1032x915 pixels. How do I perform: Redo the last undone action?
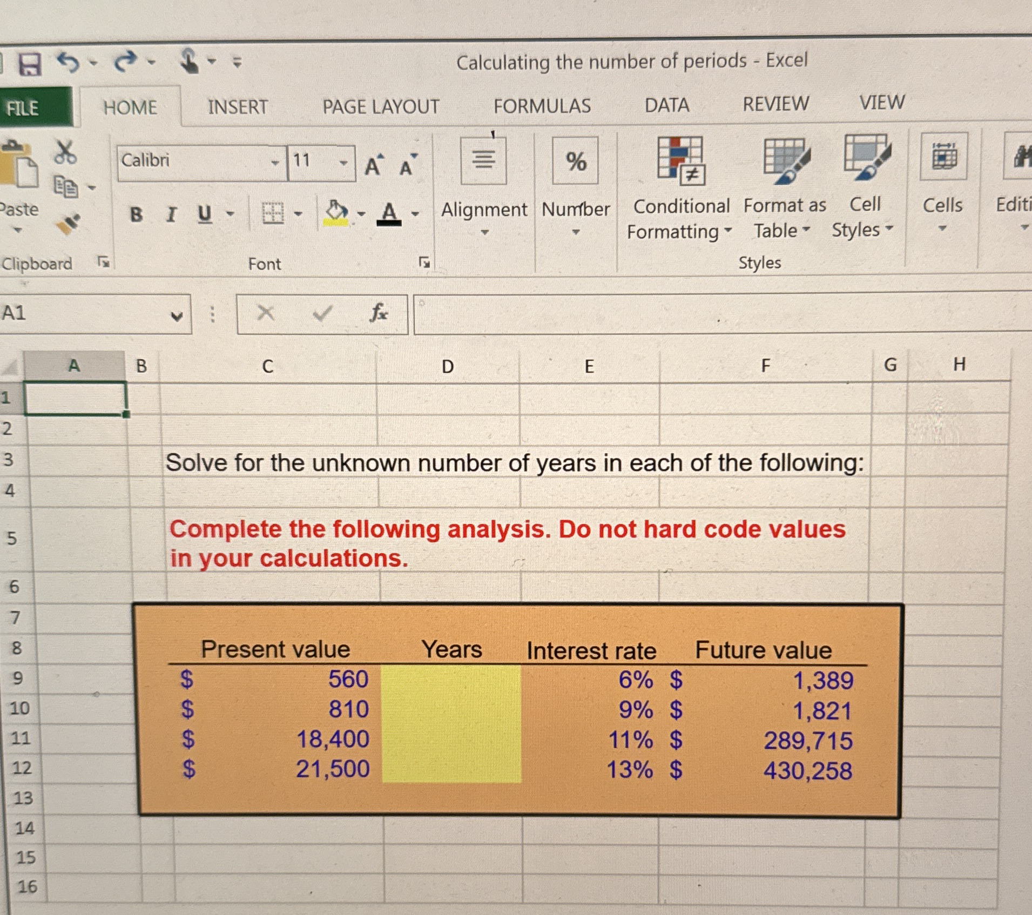click(126, 61)
